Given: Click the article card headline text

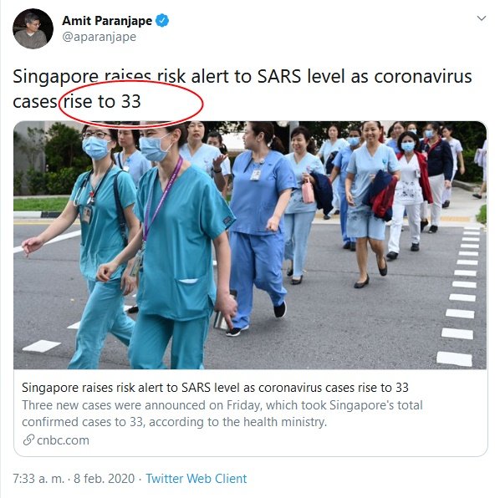Looking at the screenshot, I should (x=215, y=388).
